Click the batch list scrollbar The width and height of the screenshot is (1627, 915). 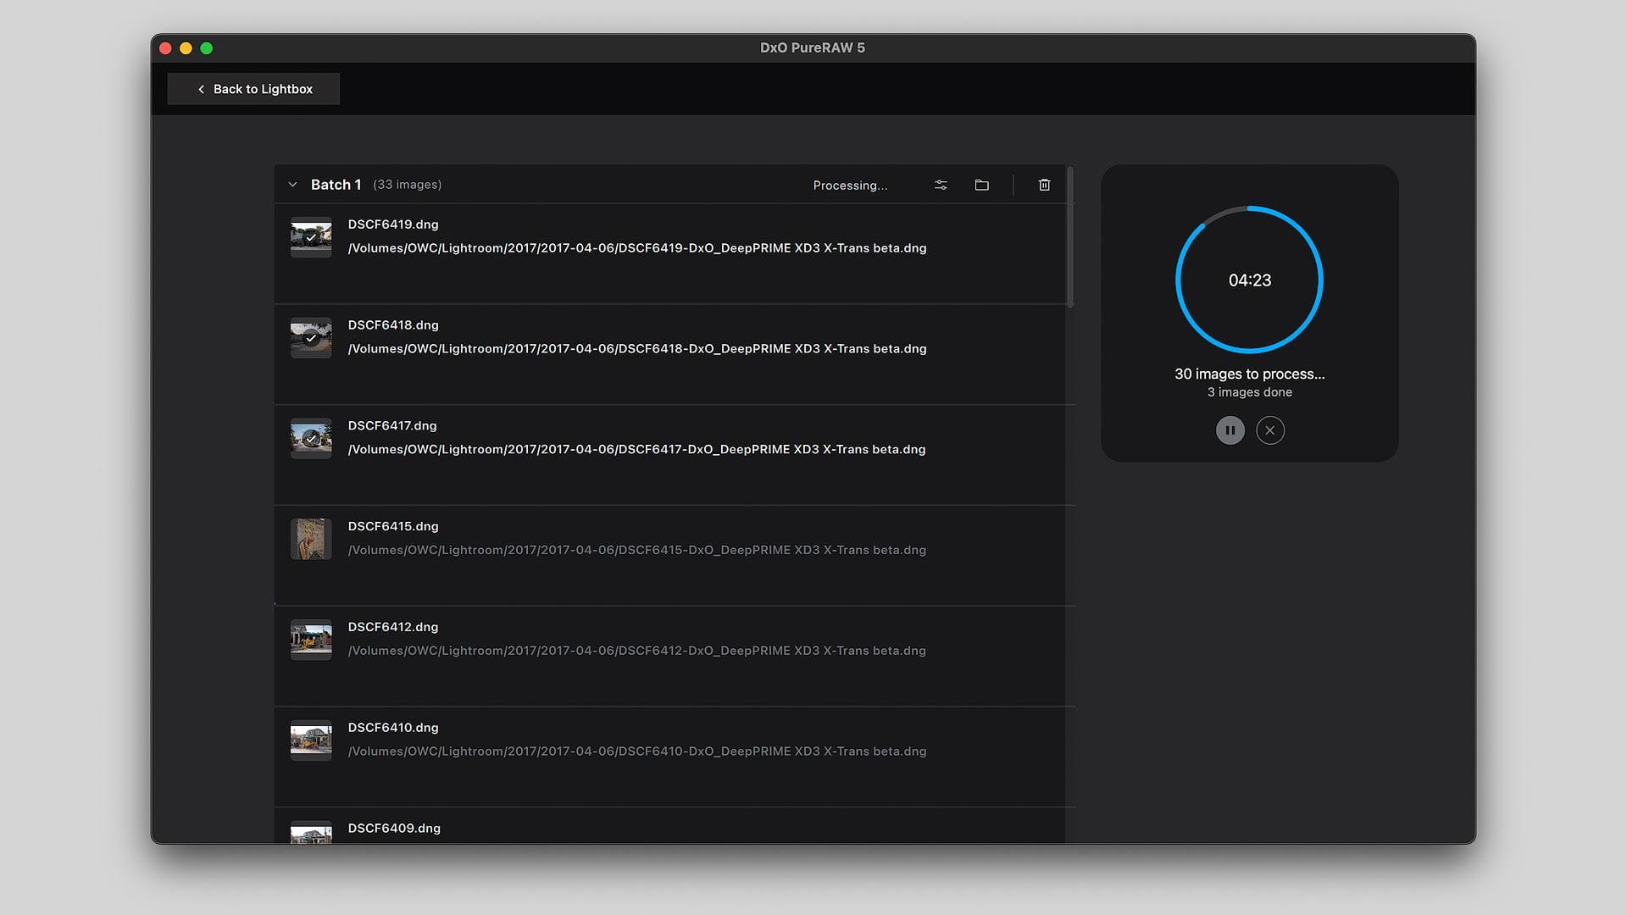tap(1070, 238)
